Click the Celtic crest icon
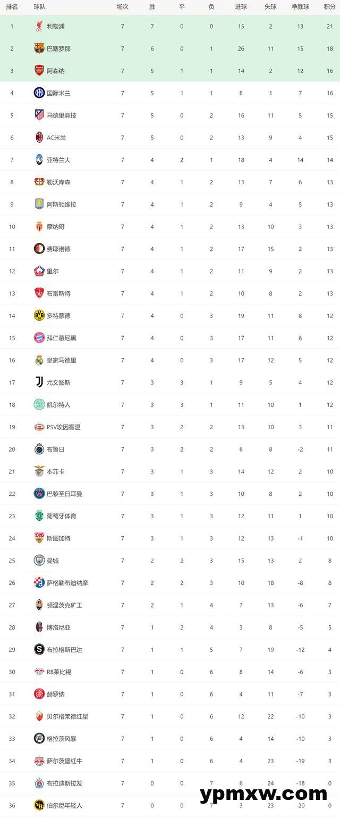This screenshot has height=817, width=340. pyautogui.click(x=39, y=405)
